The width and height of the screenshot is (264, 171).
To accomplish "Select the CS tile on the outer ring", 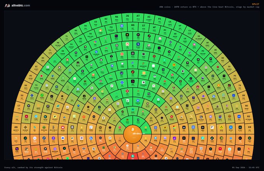I will click(x=189, y=32).
